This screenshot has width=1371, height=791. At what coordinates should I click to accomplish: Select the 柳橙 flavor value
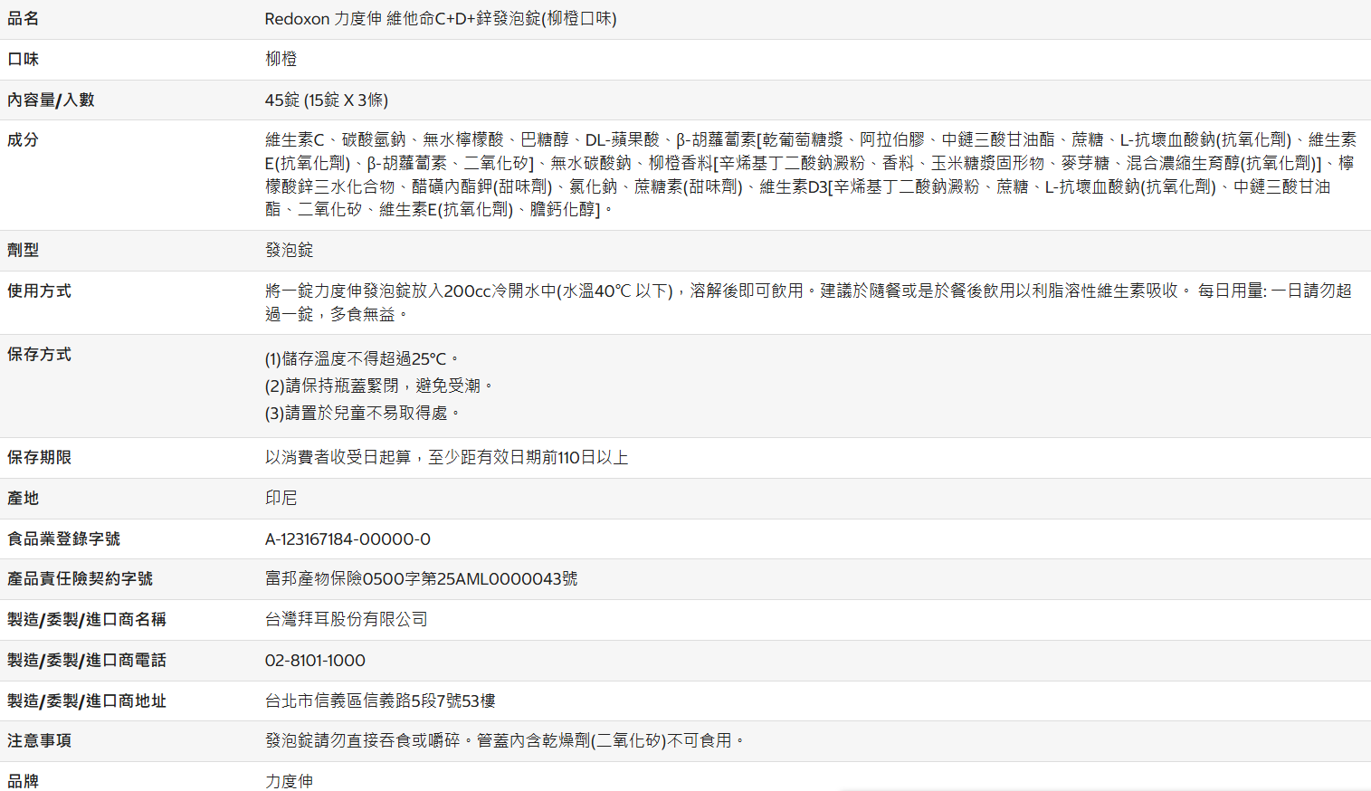tap(281, 59)
